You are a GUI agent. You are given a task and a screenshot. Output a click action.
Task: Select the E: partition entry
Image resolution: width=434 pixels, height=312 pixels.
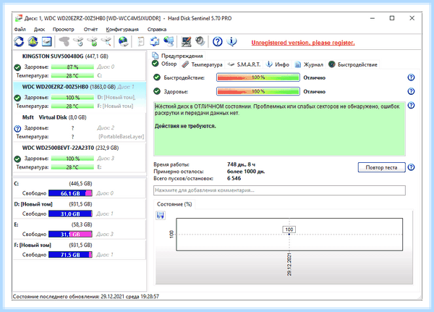click(x=80, y=229)
